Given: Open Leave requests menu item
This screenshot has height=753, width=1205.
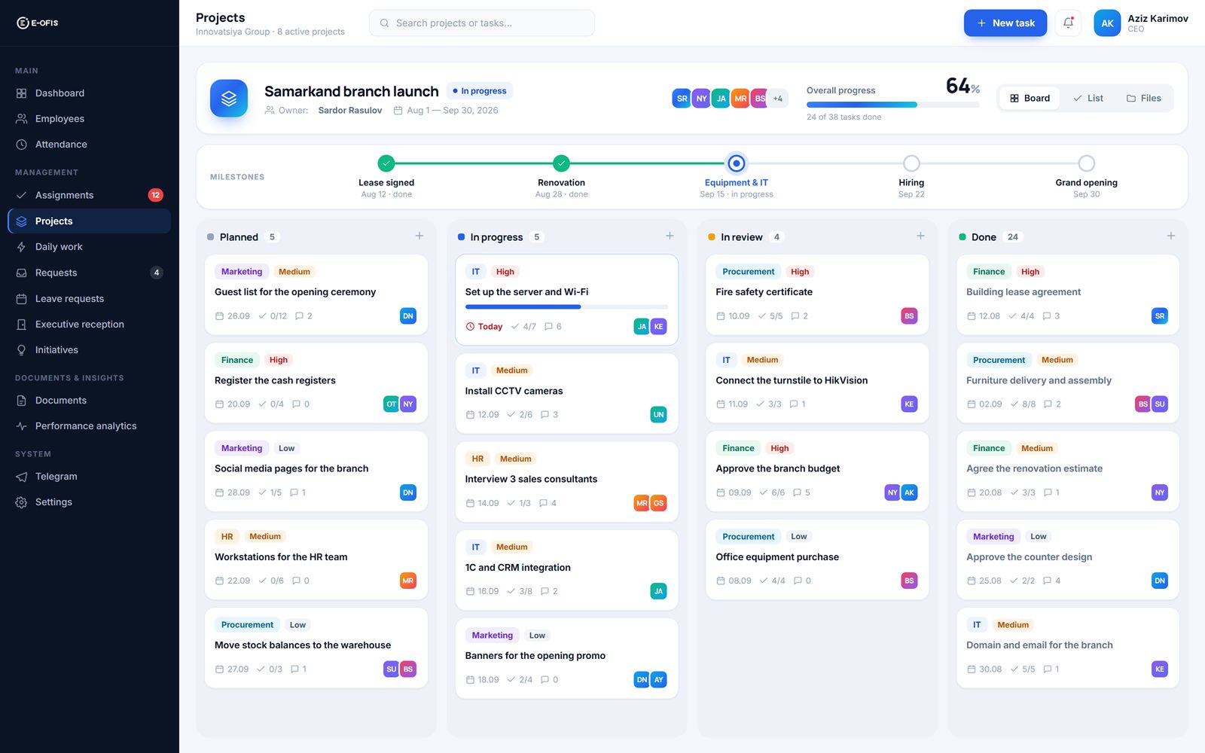Looking at the screenshot, I should coord(89,299).
